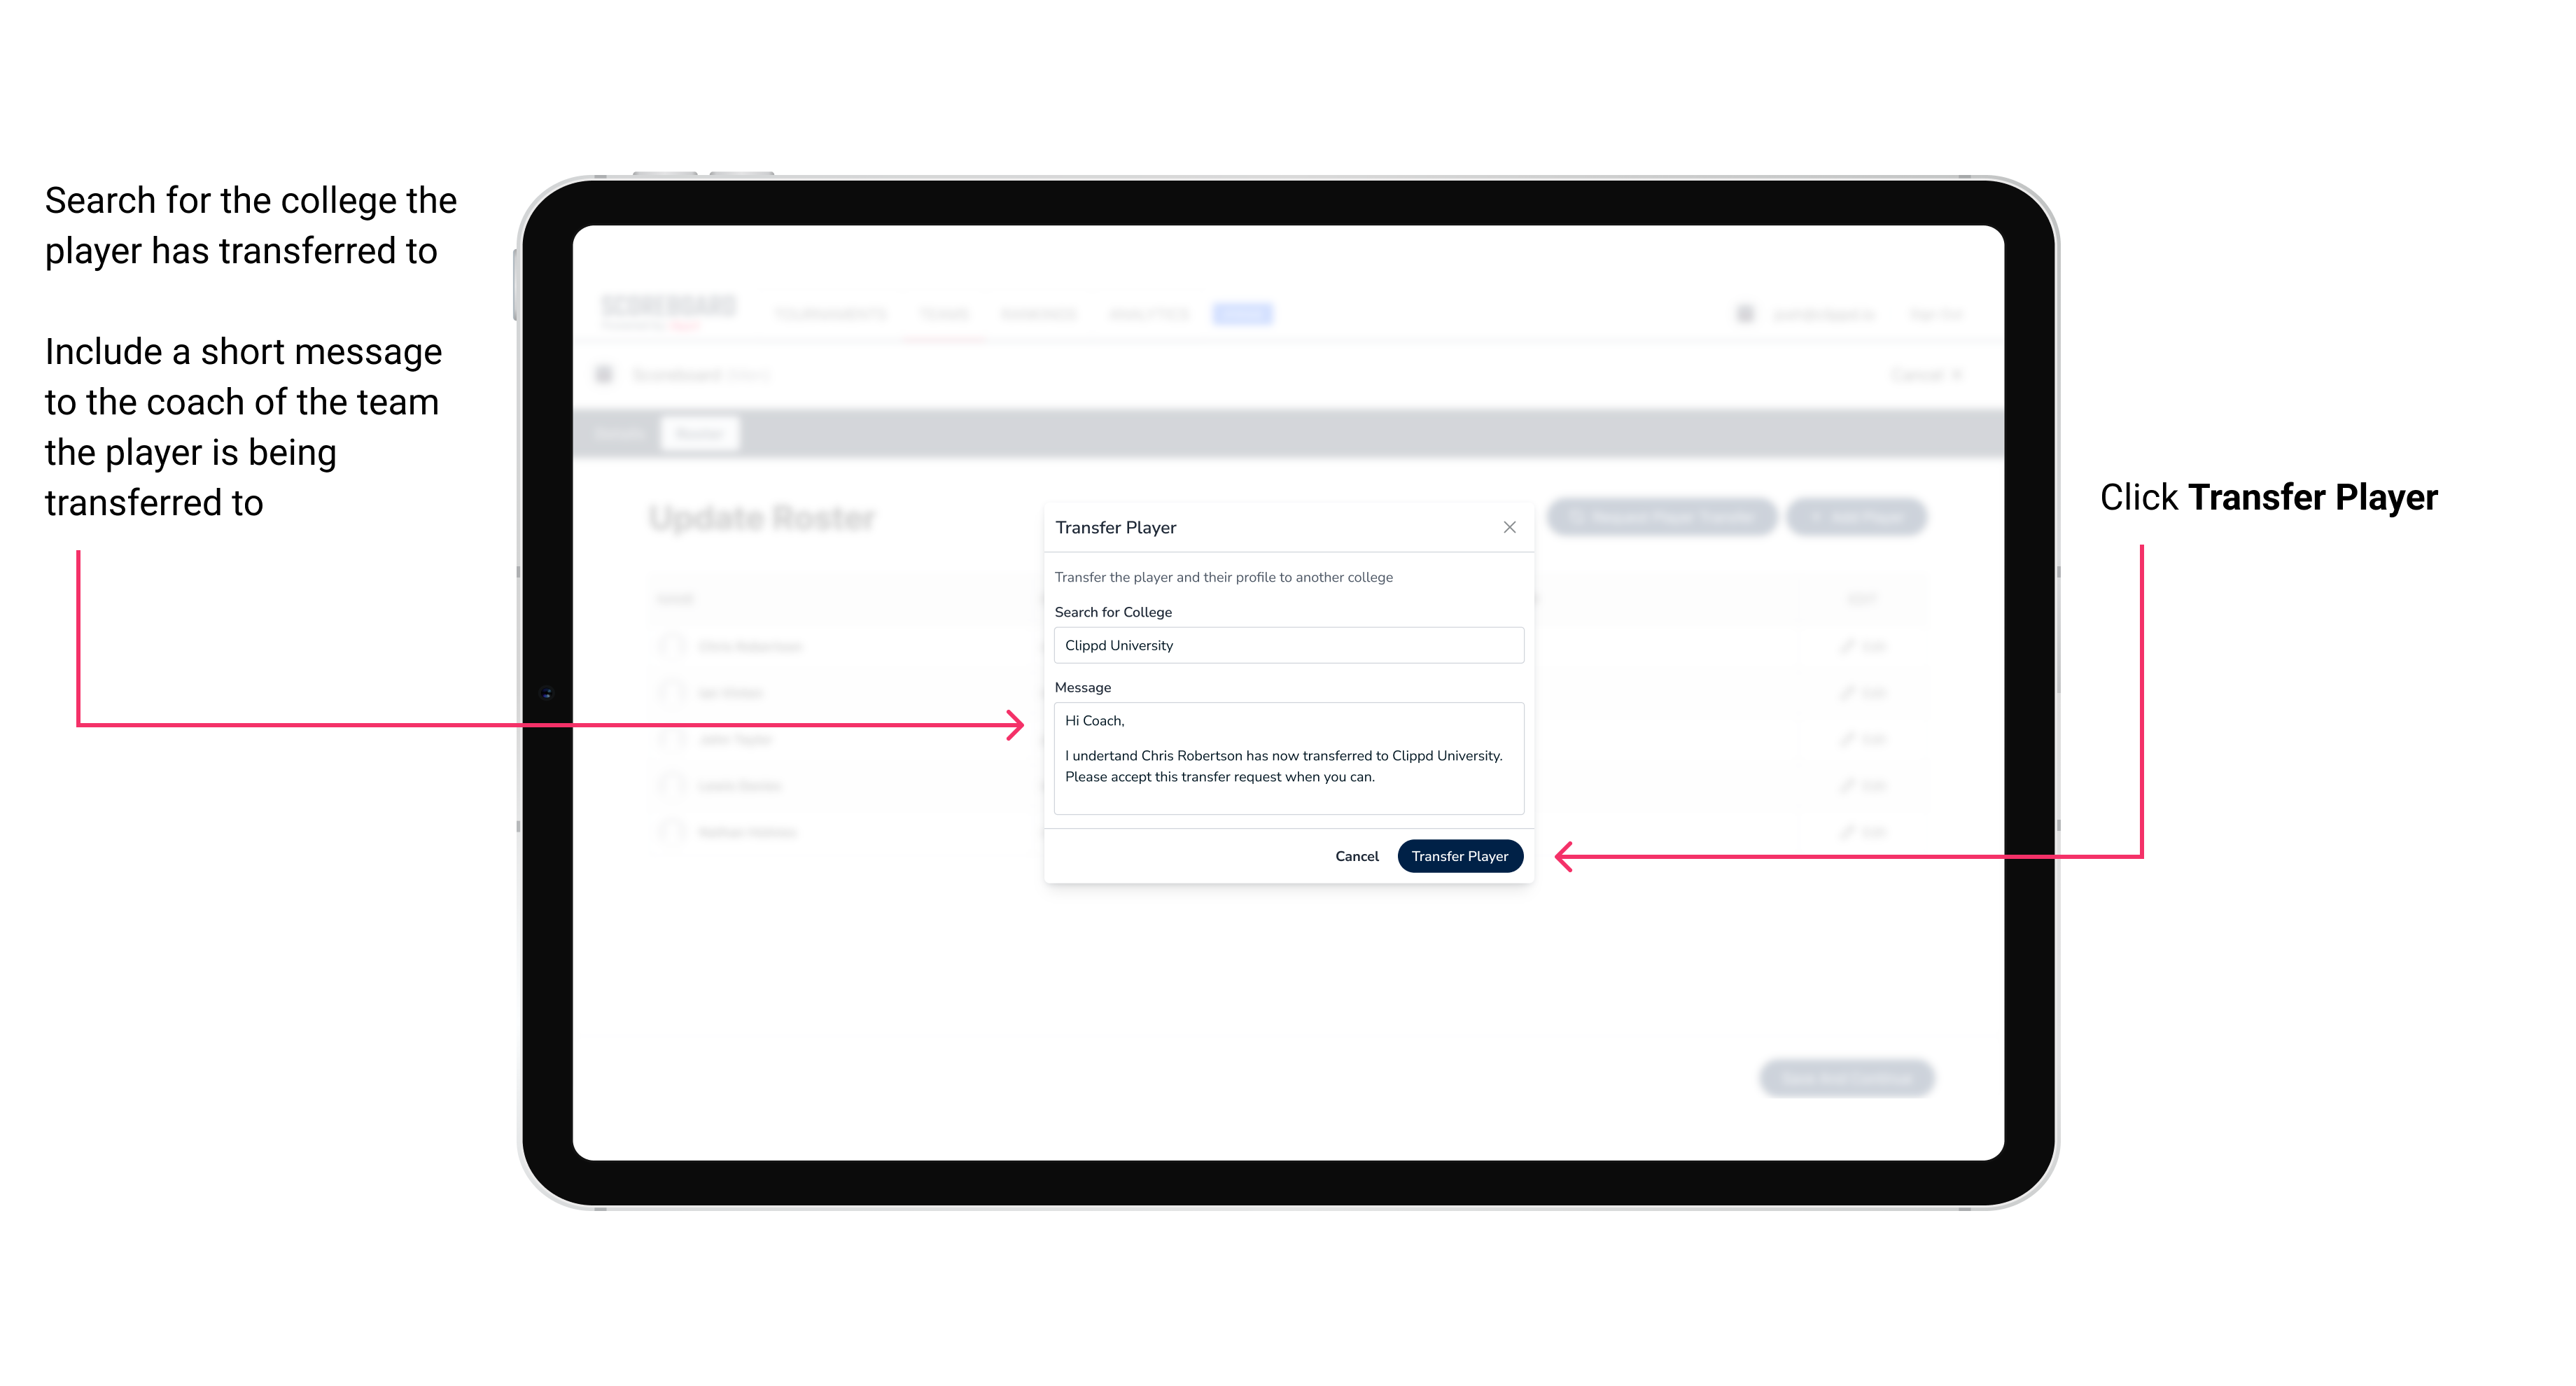Click the Clippd University college search result

point(1283,645)
